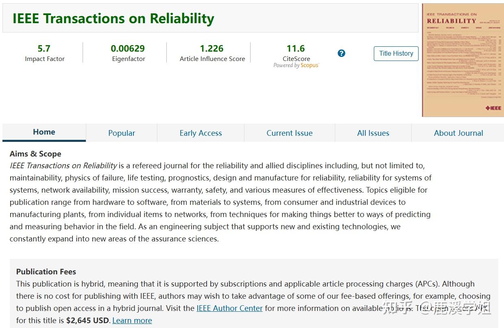504x328 pixels.
Task: Click the blue question mark help icon
Action: [342, 53]
